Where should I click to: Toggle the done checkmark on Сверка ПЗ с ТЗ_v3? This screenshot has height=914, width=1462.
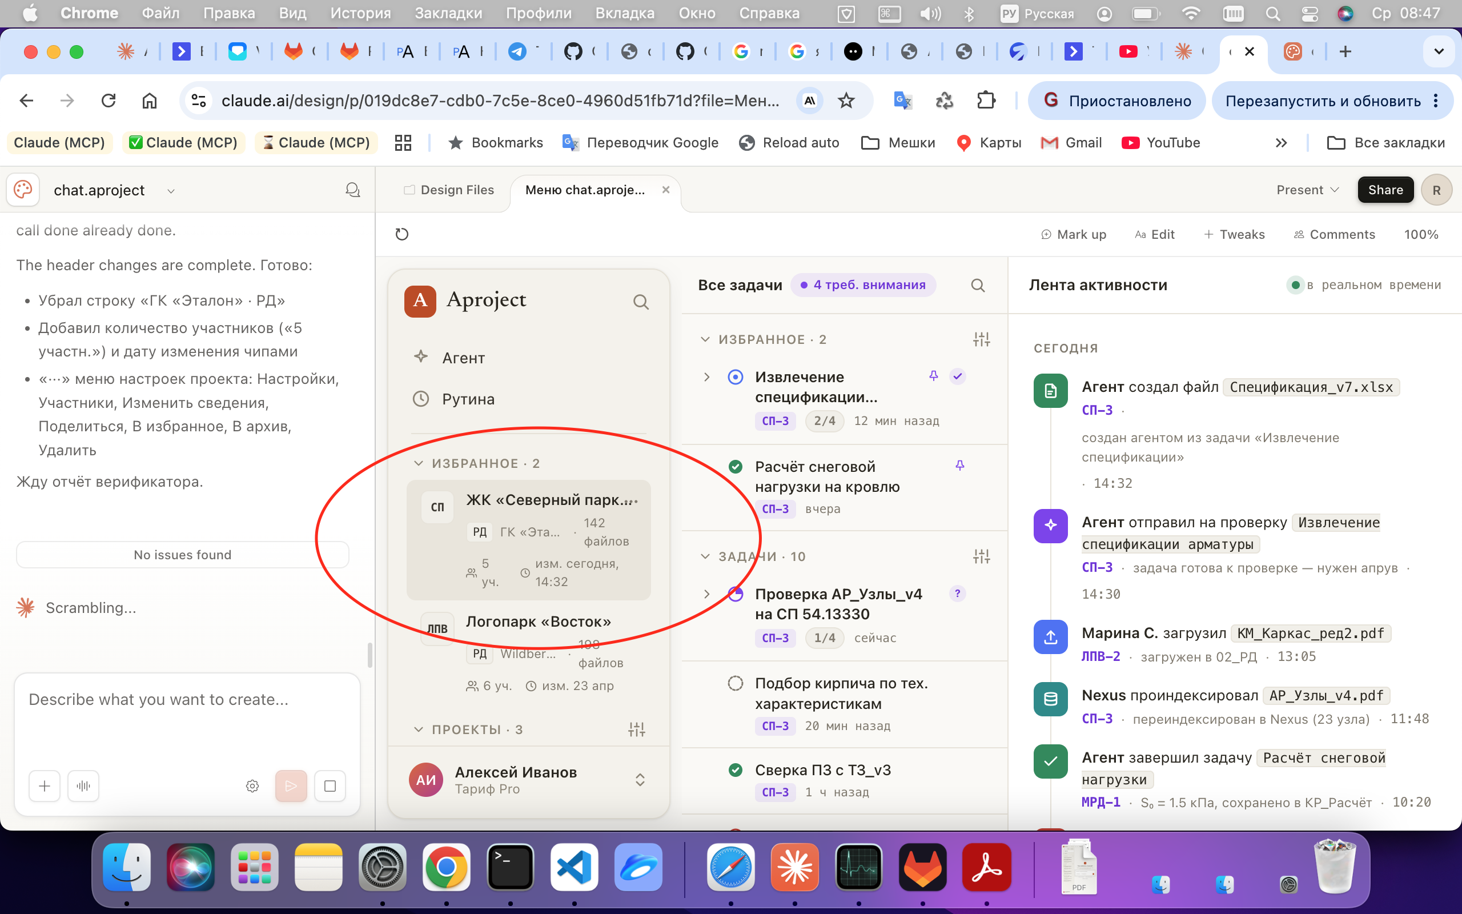[x=735, y=770]
